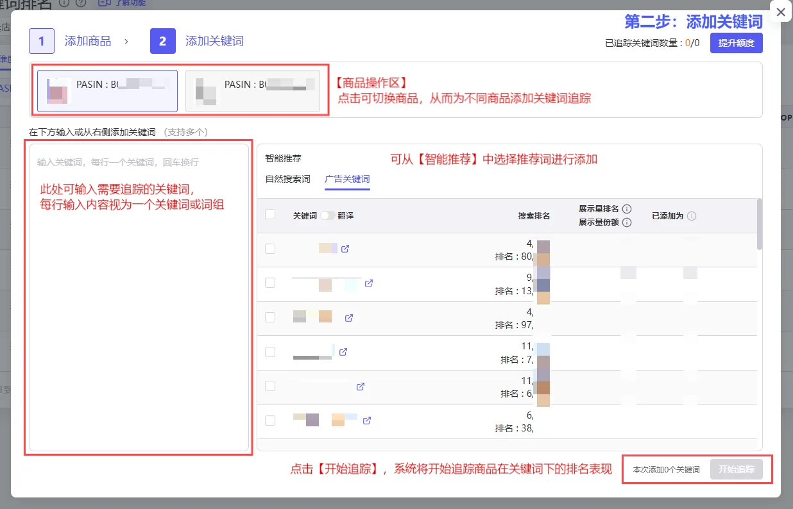Open keyword link in the 排名:38 row
Image resolution: width=793 pixels, height=509 pixels.
point(367,421)
